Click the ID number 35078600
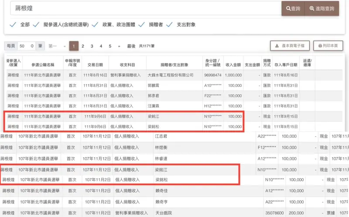Screen dimensions: 349x217 click(x=274, y=213)
